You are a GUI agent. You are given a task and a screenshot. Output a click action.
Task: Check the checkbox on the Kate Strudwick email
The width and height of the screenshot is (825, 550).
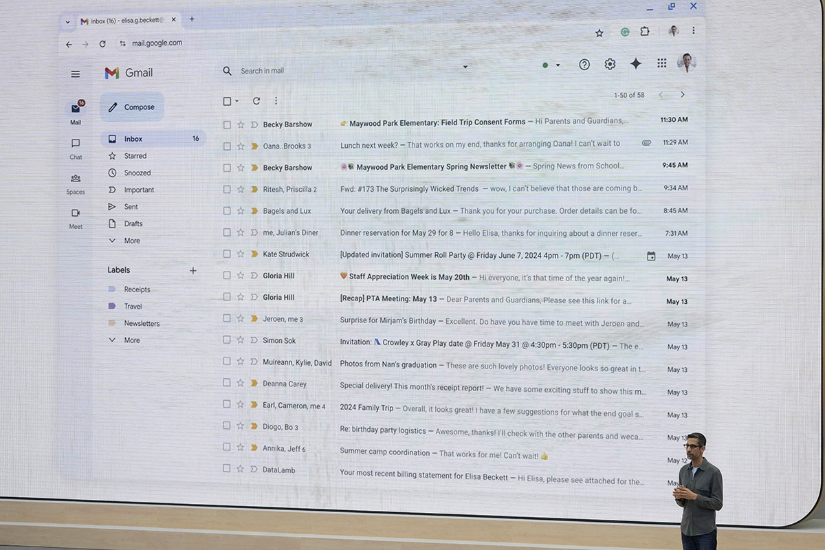click(227, 255)
